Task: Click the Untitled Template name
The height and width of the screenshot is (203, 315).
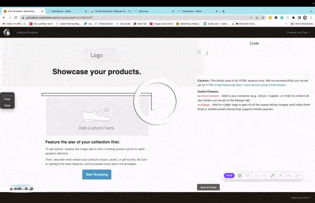Action: tap(27, 32)
